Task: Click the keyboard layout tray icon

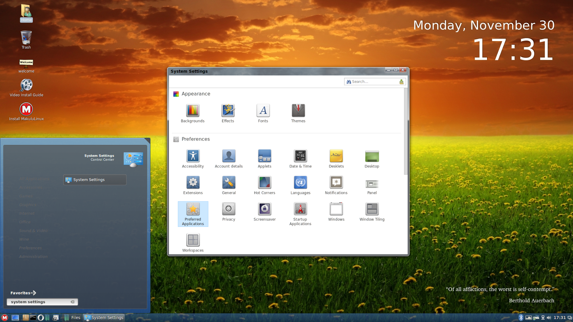Action: point(536,318)
